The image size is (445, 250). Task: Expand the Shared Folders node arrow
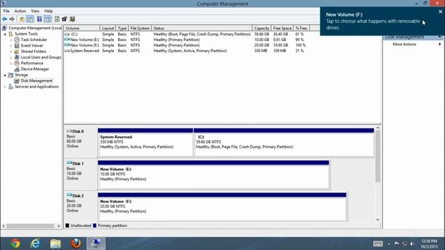pos(11,51)
